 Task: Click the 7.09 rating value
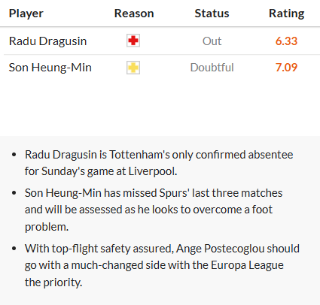tap(286, 68)
